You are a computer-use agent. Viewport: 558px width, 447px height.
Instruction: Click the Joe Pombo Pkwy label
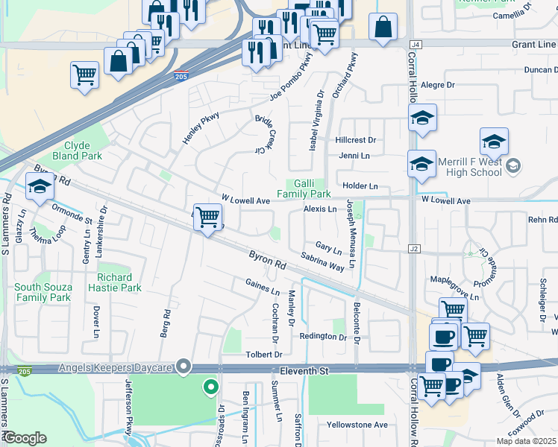tap(291, 77)
